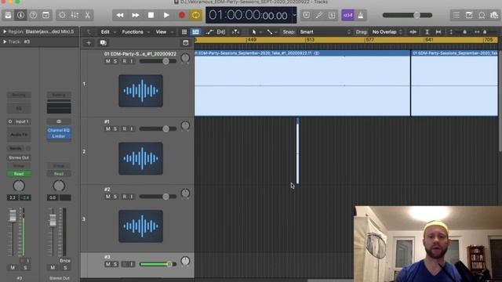Switch to grid view icon
The height and width of the screenshot is (282, 502).
point(184,31)
